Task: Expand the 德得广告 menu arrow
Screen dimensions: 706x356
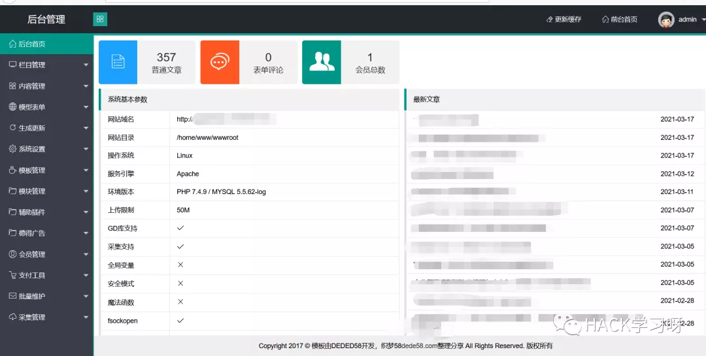Action: click(x=86, y=234)
